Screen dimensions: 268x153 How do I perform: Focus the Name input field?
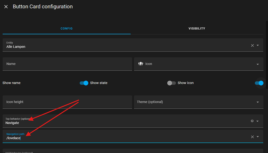[67, 64]
